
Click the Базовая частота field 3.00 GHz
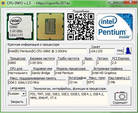pos(42,63)
